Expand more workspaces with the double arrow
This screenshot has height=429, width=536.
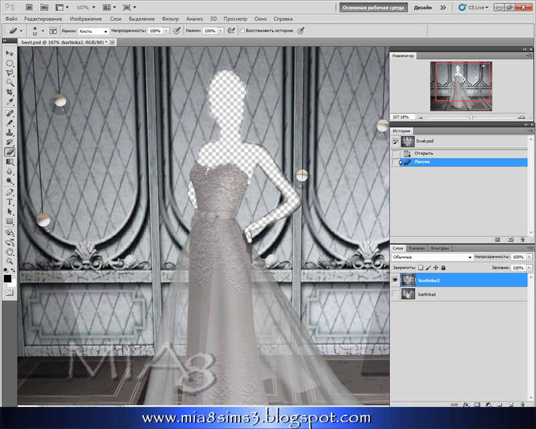(x=443, y=7)
